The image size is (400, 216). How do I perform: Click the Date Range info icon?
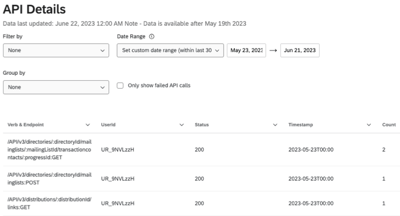click(x=152, y=36)
